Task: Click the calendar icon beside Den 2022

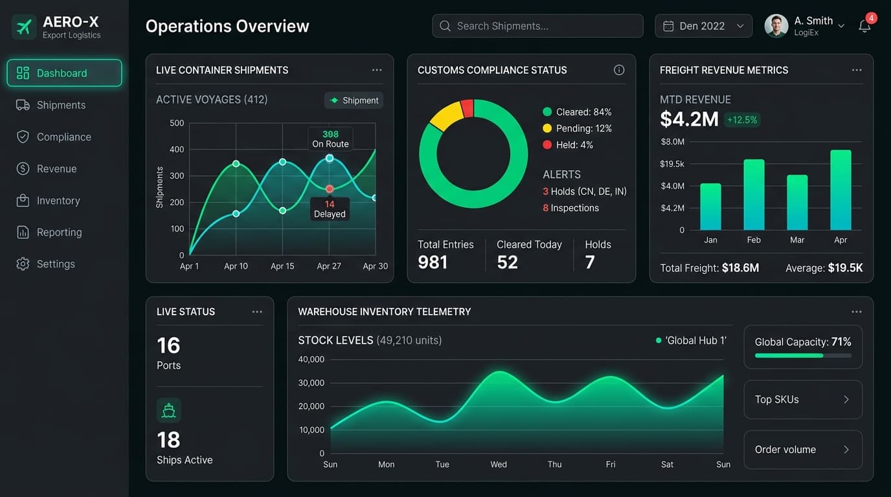Action: point(668,26)
